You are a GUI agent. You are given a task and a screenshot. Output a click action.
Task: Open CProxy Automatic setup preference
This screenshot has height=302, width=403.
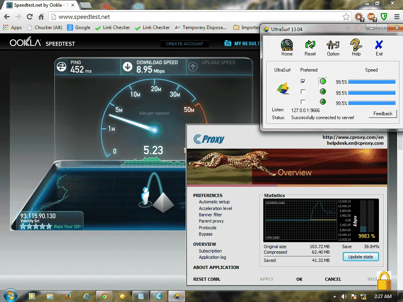[214, 202]
